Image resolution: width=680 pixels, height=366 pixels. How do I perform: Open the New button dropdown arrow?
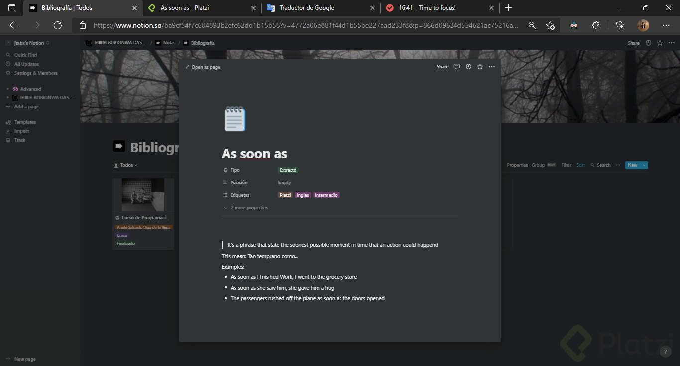coord(644,165)
